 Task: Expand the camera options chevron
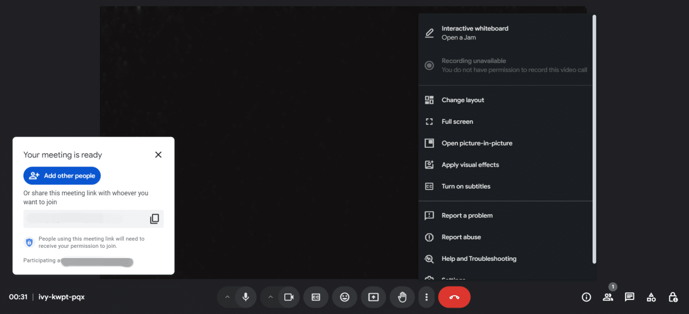pyautogui.click(x=270, y=297)
